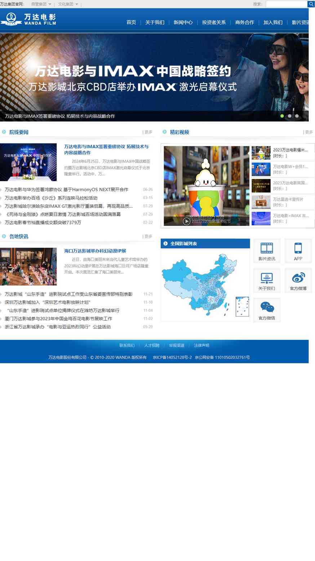Open headline 海口万达影城举办科幻动漫IP展
The height and width of the screenshot is (561, 315).
tap(95, 251)
